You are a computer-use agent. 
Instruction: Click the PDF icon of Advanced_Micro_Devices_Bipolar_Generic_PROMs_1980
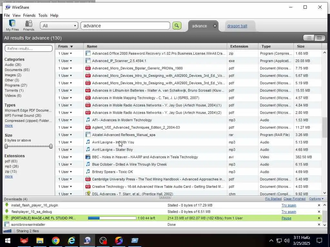[x=88, y=68]
